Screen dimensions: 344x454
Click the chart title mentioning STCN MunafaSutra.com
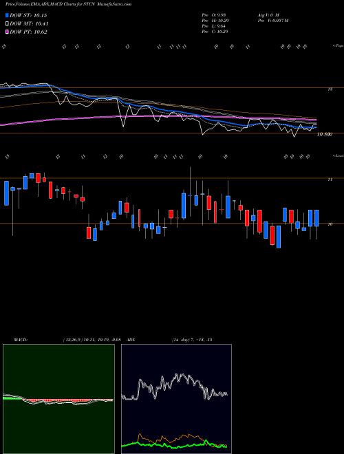pyautogui.click(x=68, y=4)
